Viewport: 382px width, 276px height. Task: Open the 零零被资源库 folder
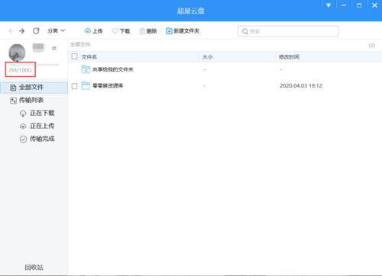click(108, 85)
